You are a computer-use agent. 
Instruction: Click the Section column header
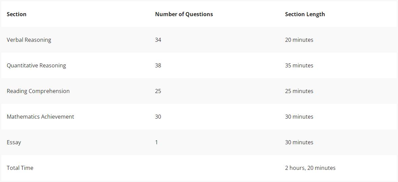pyautogui.click(x=17, y=14)
